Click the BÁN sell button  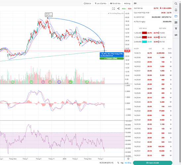(129, 9)
